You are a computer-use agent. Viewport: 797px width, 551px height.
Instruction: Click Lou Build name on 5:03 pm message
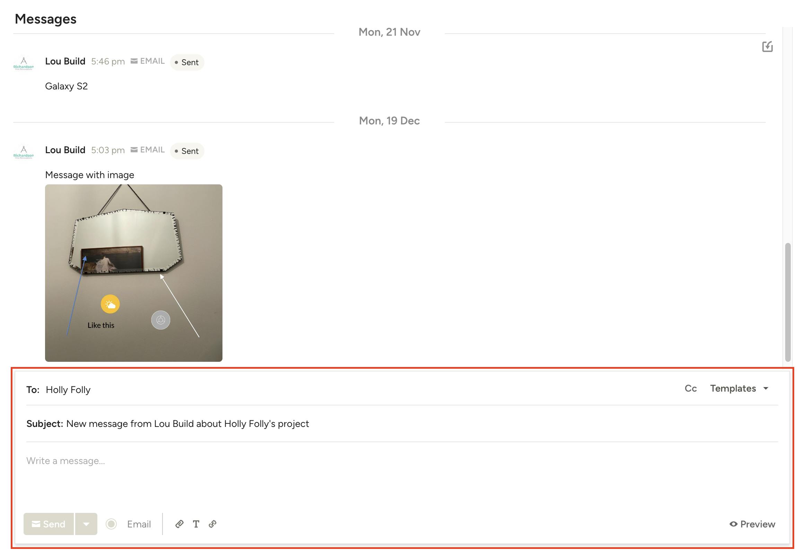tap(65, 150)
